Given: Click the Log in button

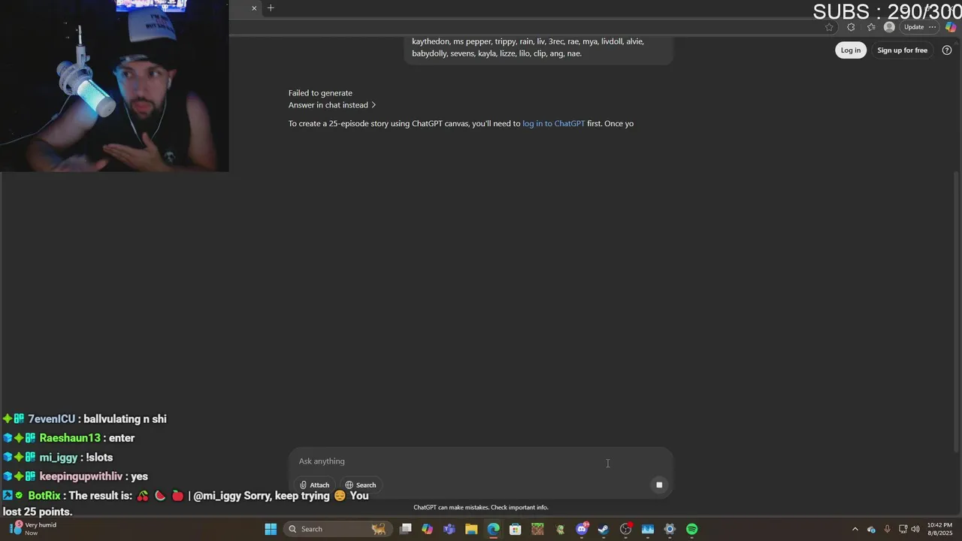Looking at the screenshot, I should tap(851, 50).
